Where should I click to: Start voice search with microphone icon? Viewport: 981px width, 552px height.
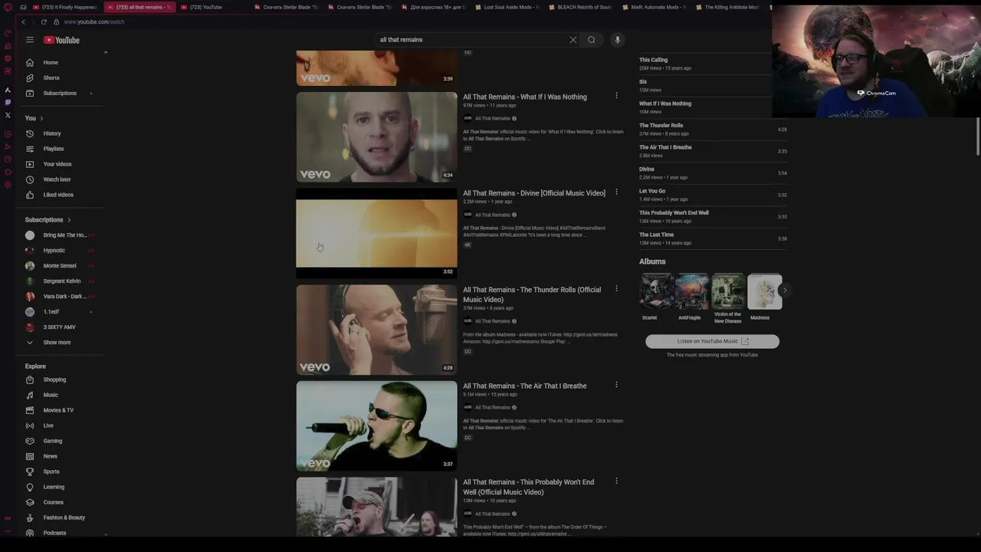coord(617,40)
